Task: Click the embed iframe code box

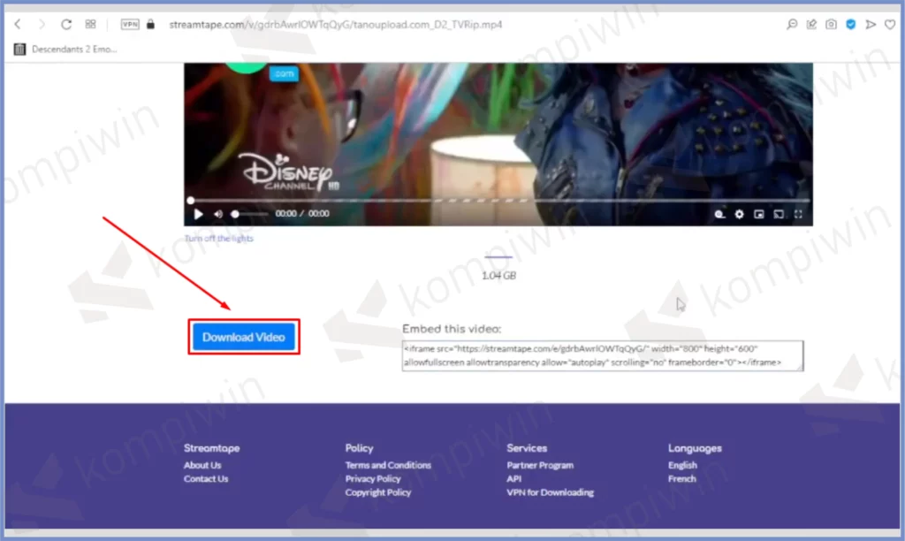Action: pos(601,355)
